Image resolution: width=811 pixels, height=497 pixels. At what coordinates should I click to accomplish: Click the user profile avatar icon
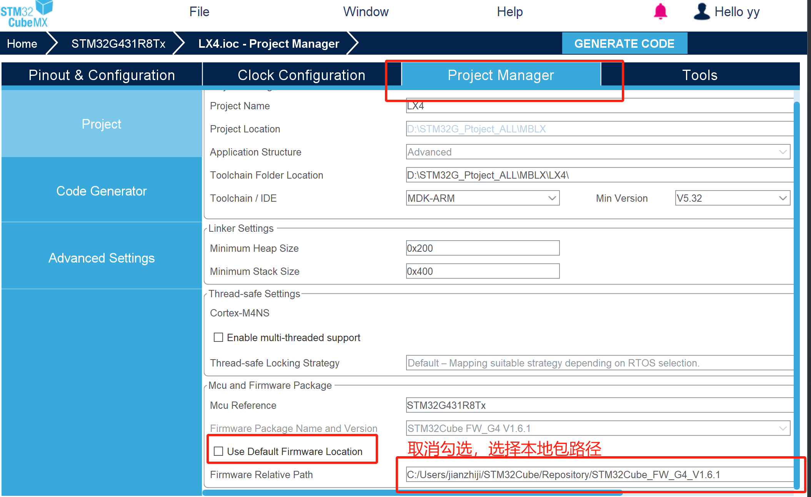pyautogui.click(x=701, y=12)
